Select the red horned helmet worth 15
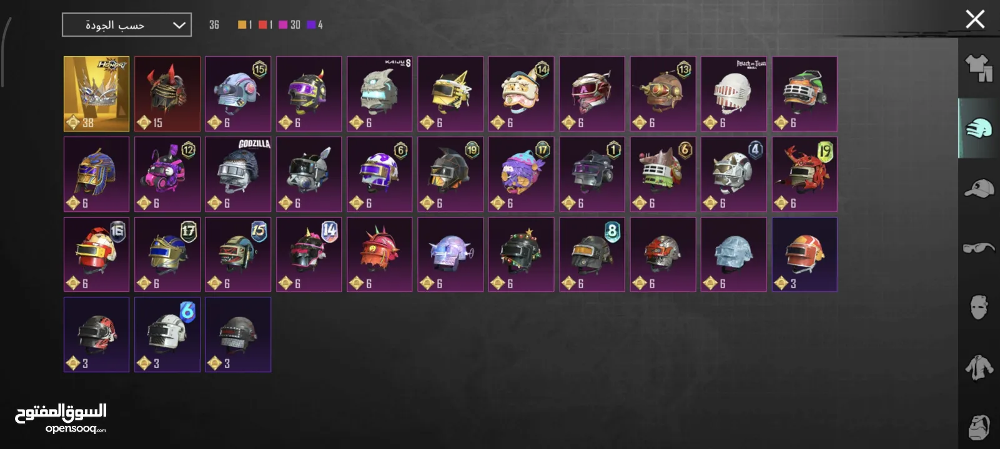 coord(167,94)
